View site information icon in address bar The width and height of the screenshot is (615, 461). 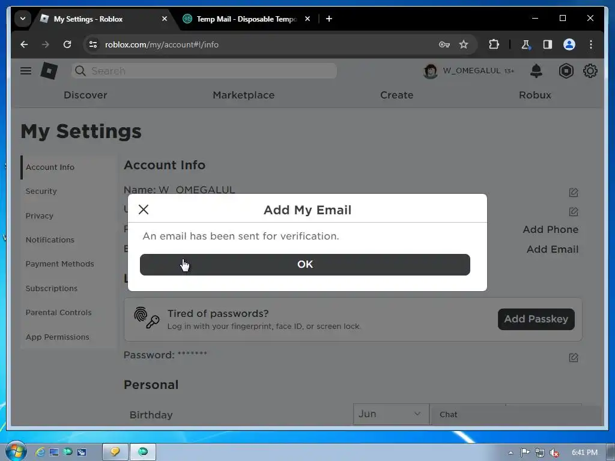(x=93, y=44)
